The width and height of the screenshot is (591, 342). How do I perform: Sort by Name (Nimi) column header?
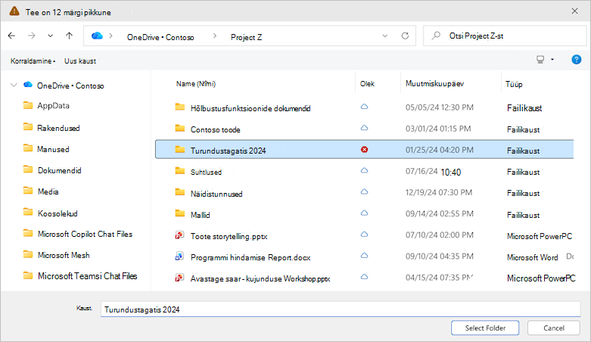tap(196, 84)
